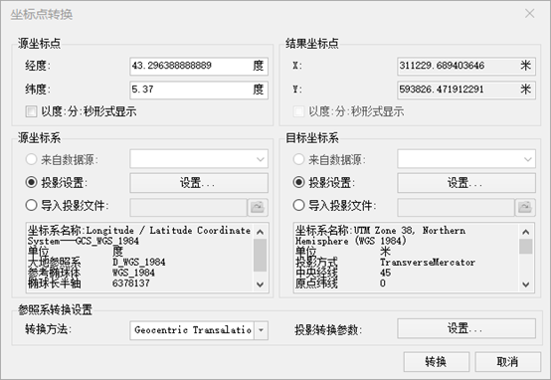Image resolution: width=551 pixels, height=380 pixels.
Task: Select source '导入投影文件' radio button
Action: (31, 205)
